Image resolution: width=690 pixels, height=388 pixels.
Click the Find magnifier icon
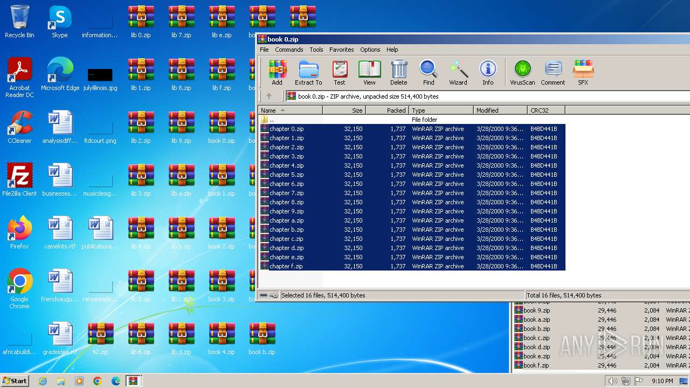tap(429, 73)
